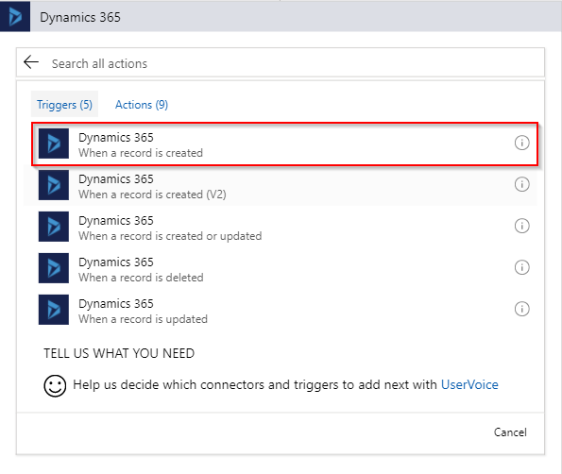Viewport: 562px width, 474px height.
Task: Click 'TELL US WHAT YOU NEED' heading
Action: pyautogui.click(x=119, y=353)
